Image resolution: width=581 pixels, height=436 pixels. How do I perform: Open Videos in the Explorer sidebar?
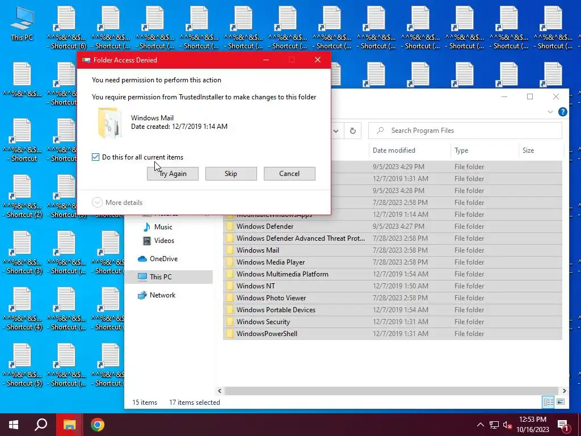(x=164, y=241)
